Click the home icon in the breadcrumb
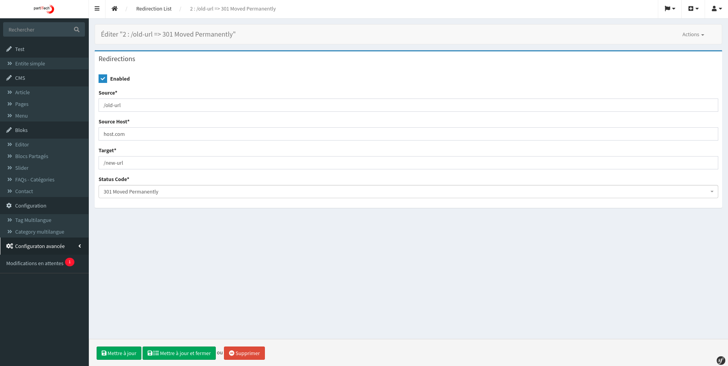 click(x=115, y=8)
